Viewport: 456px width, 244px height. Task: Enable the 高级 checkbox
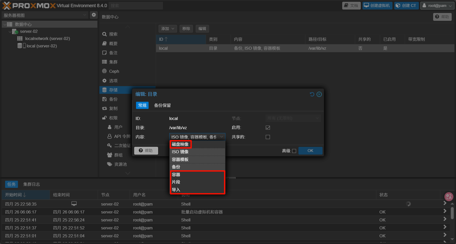(294, 151)
